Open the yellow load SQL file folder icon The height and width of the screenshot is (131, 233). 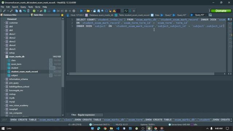click(x=88, y=11)
